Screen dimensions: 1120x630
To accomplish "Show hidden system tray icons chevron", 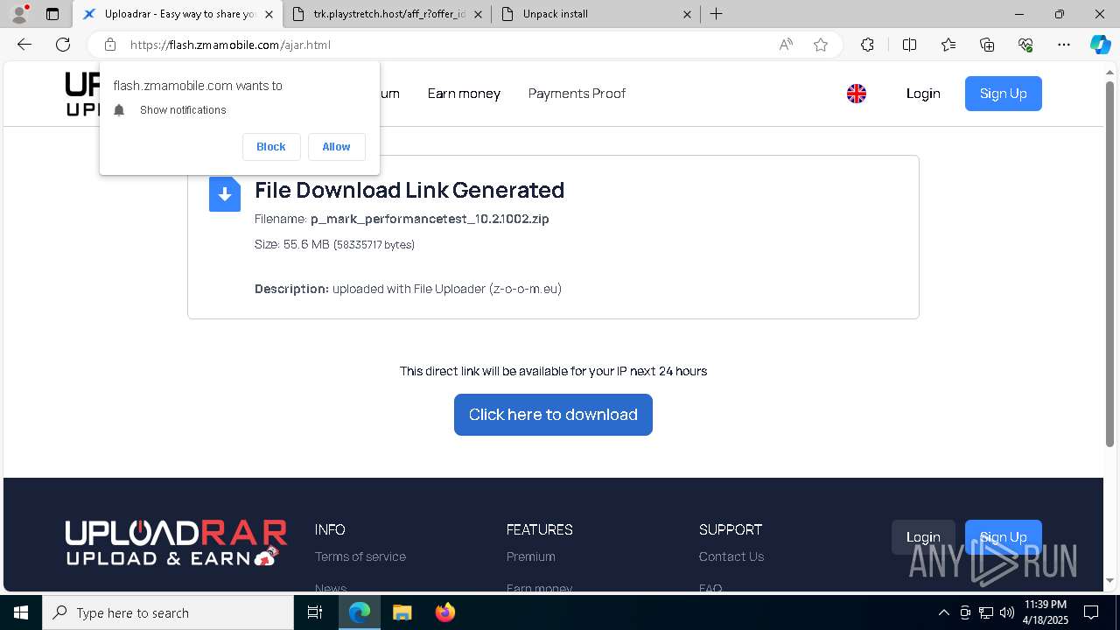I will [x=943, y=612].
